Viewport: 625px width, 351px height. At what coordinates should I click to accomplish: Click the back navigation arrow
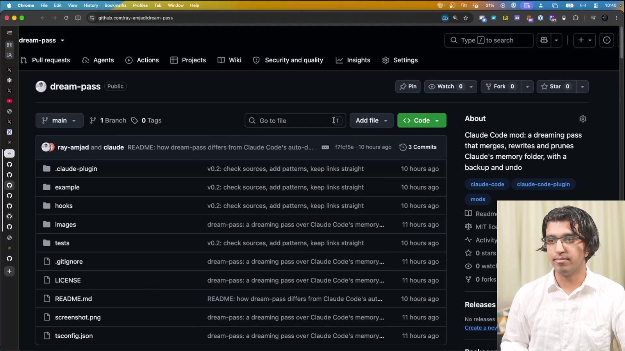[43, 18]
